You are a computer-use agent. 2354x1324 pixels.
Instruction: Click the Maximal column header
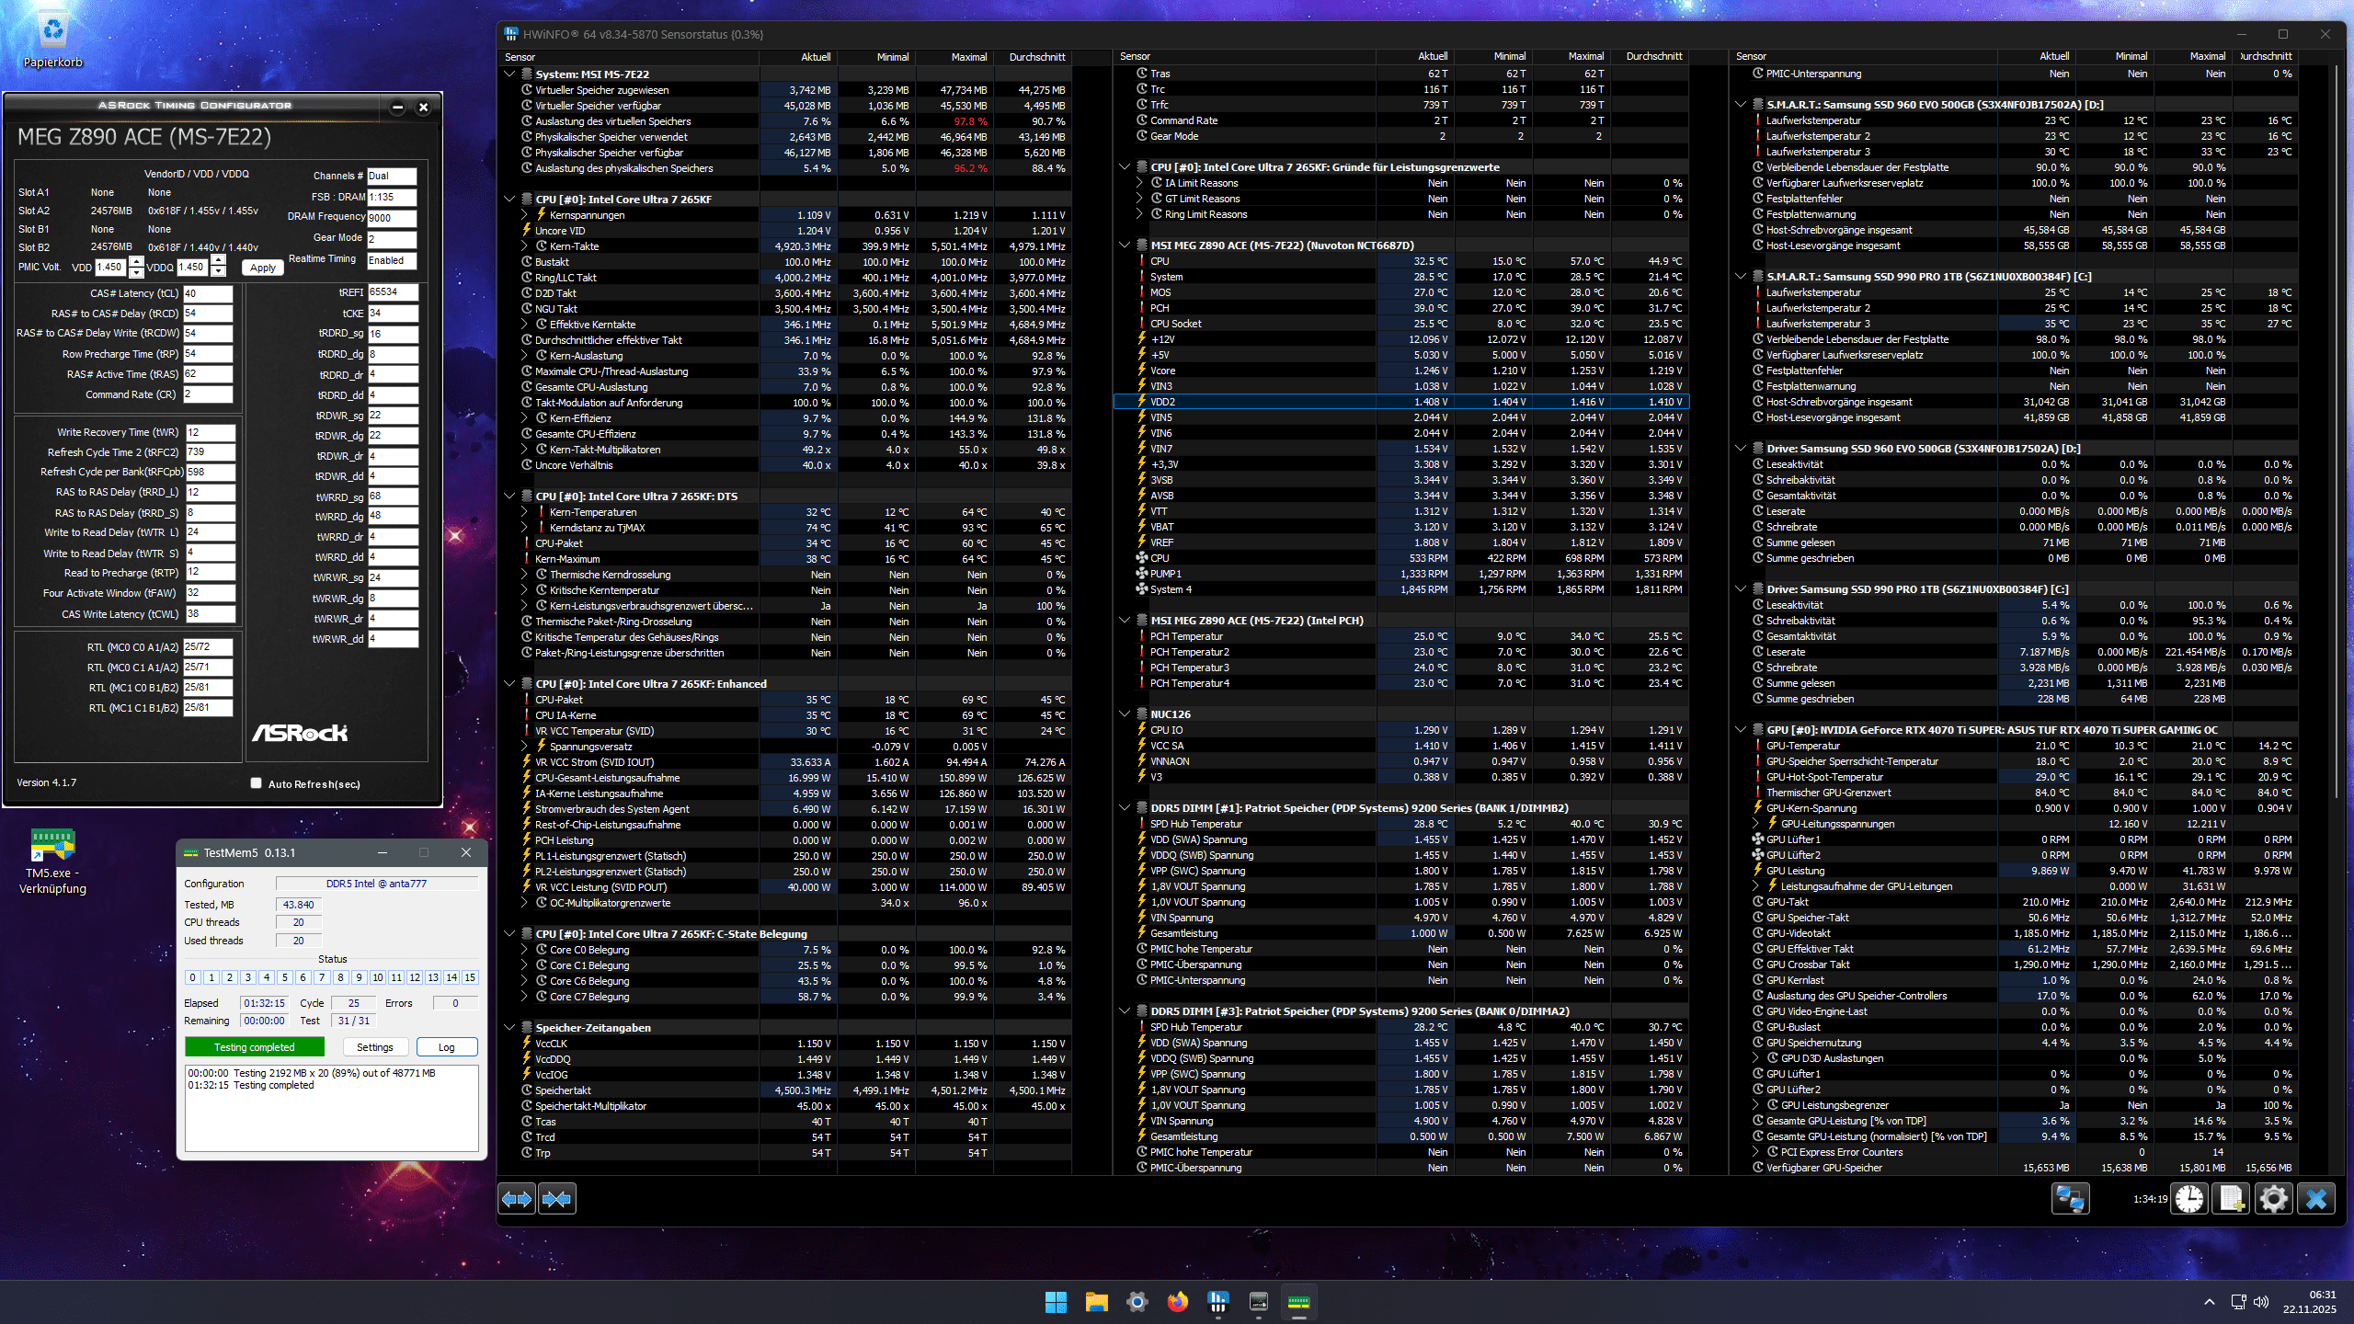pos(968,57)
